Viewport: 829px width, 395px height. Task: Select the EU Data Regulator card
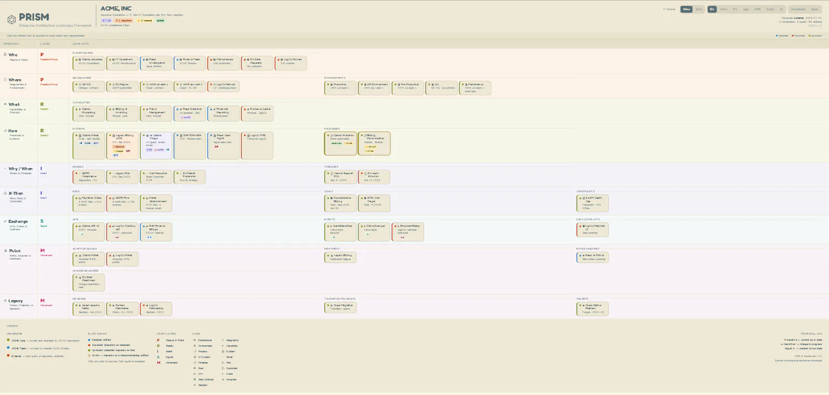point(257,63)
